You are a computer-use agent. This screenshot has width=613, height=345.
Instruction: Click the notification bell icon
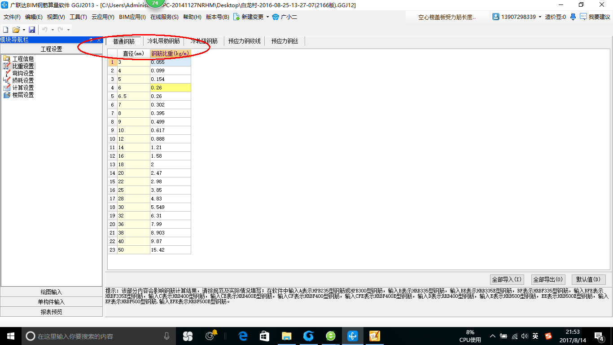coord(573,17)
